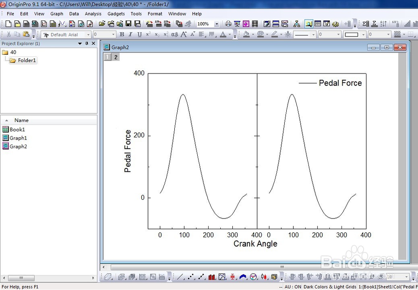Screen dimensions: 418x290
Task: Open the fill pattern hatching dropdown
Action: pyautogui.click(x=404, y=34)
